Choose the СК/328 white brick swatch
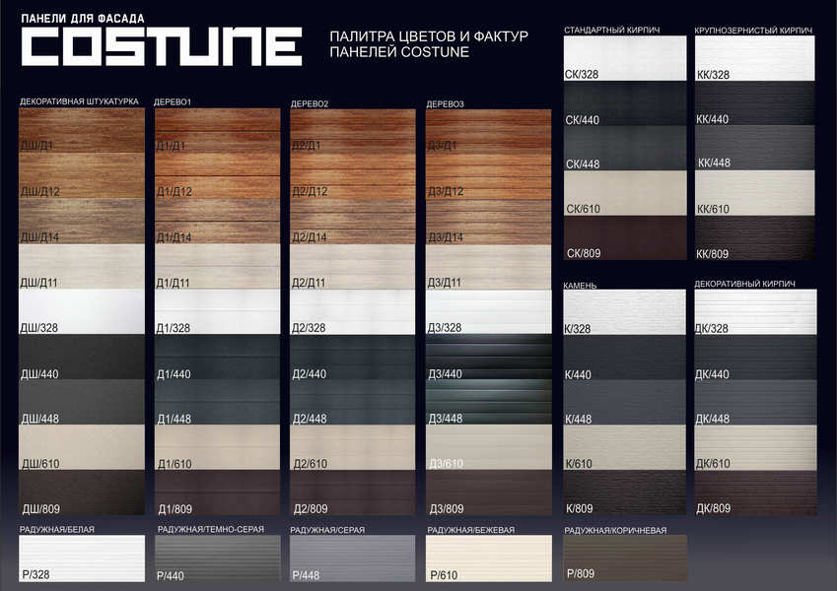The width and height of the screenshot is (837, 591). pyautogui.click(x=625, y=58)
